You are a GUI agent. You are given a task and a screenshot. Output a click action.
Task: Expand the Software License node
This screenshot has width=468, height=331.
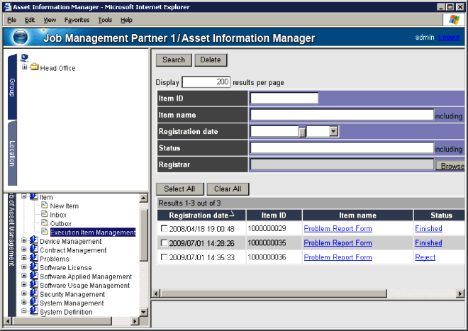25,268
